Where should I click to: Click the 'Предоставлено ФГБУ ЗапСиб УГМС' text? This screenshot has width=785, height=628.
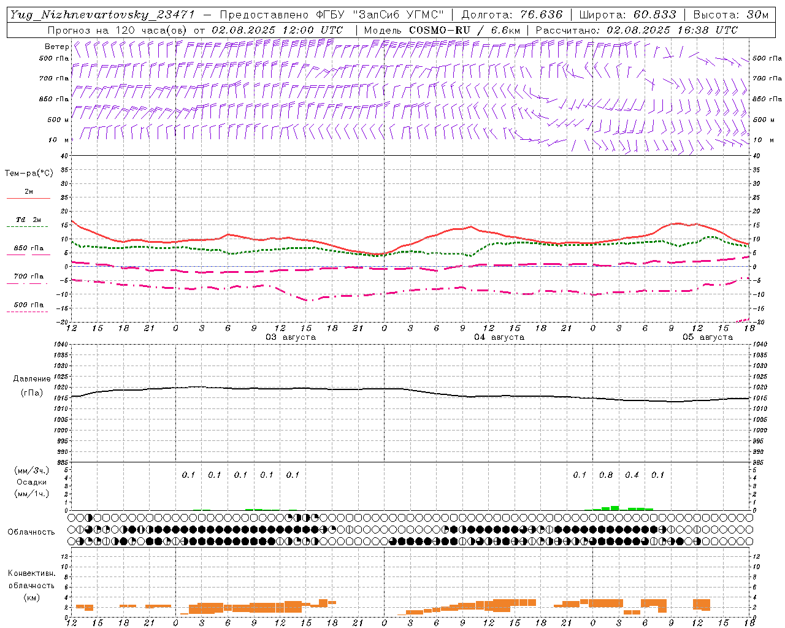[332, 15]
